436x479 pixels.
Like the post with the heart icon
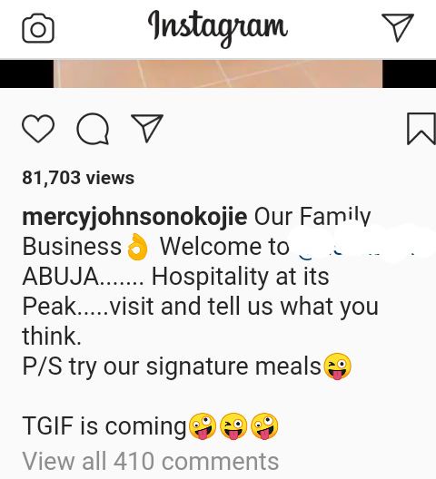coord(38,128)
